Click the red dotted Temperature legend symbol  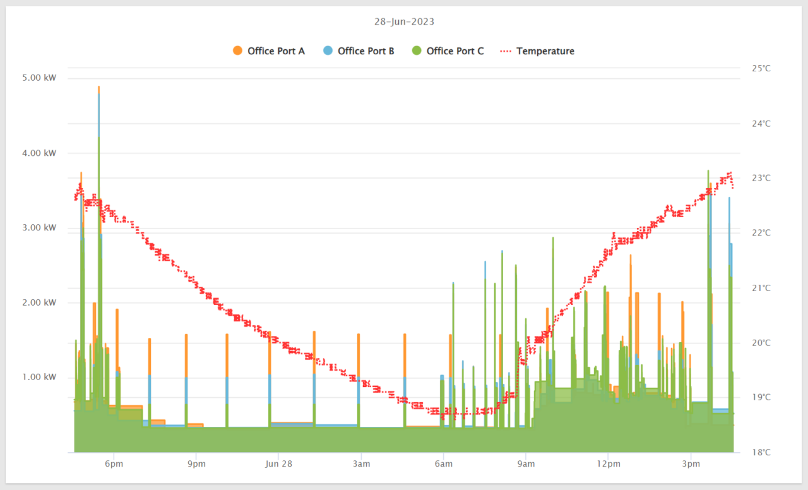tap(506, 51)
